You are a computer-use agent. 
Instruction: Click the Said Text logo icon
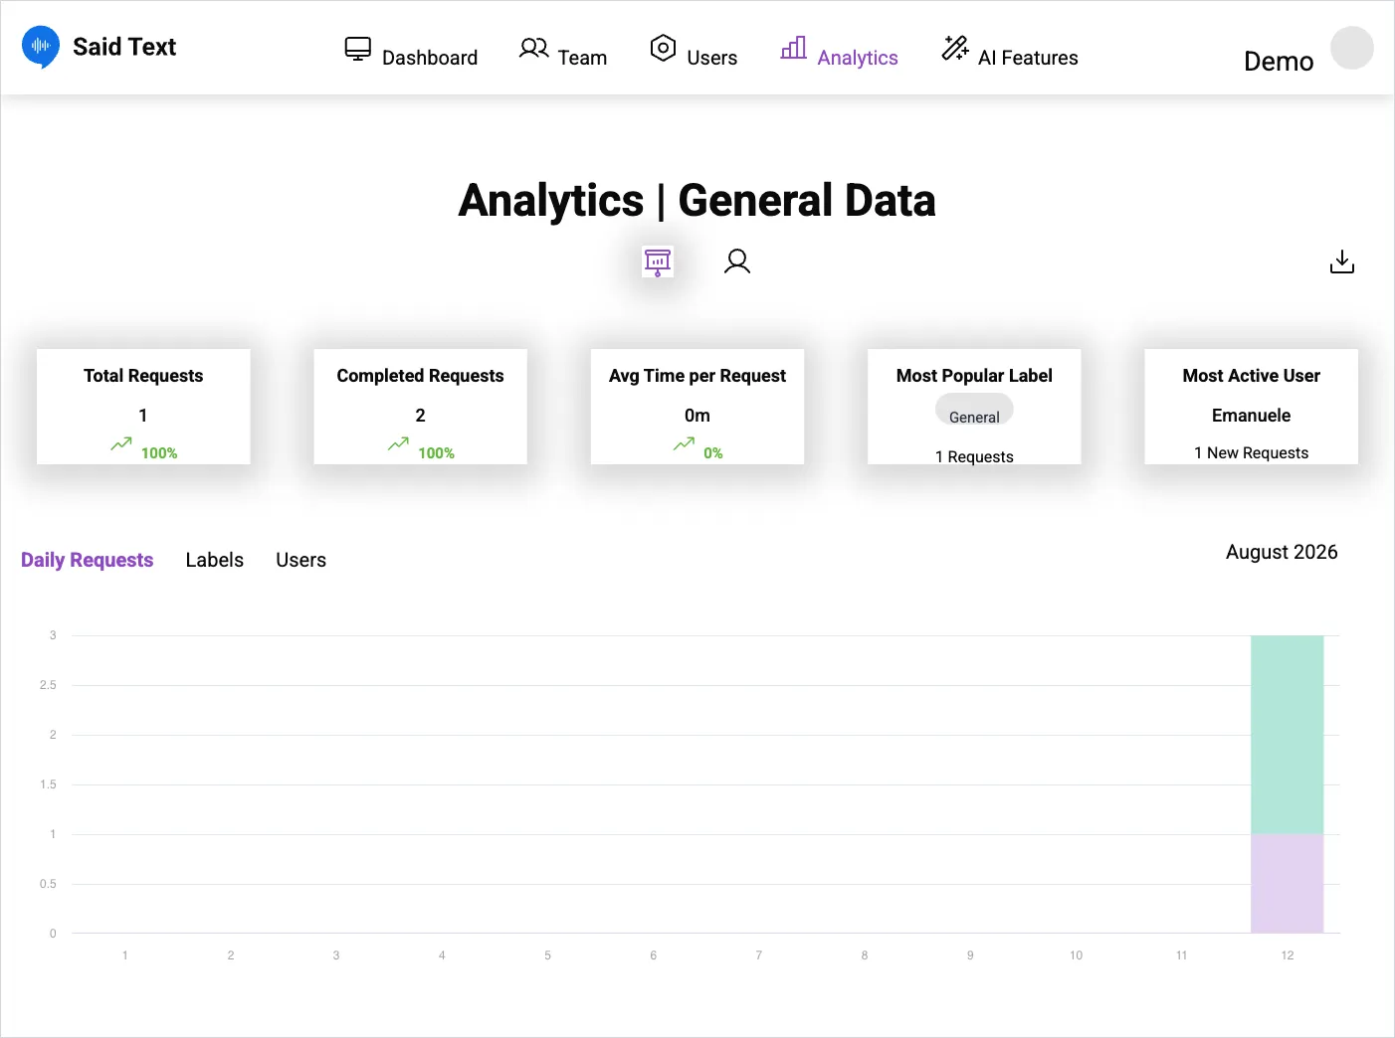point(41,47)
